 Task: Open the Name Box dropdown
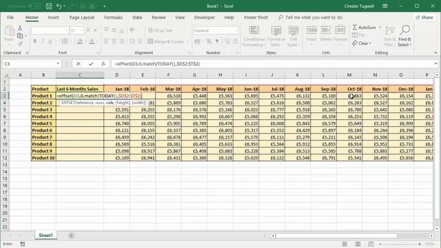pyautogui.click(x=58, y=63)
